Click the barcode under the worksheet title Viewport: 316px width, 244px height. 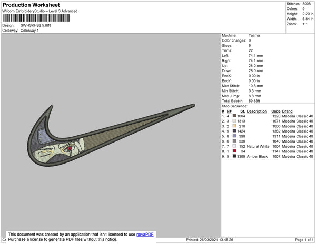point(36,18)
